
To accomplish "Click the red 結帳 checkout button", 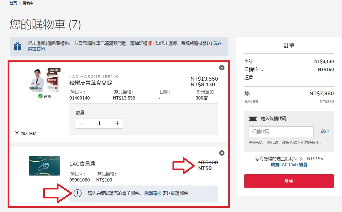I will coord(289,181).
